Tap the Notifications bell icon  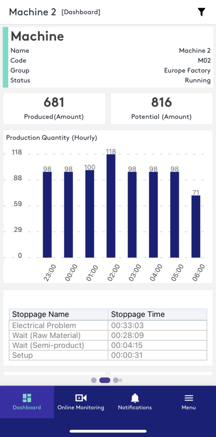click(x=135, y=398)
